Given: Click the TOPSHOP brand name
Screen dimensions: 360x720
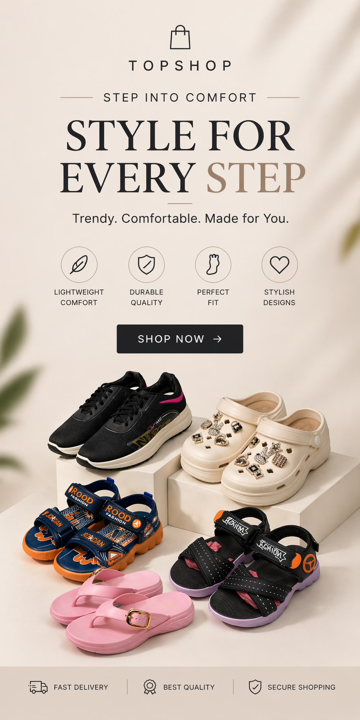Looking at the screenshot, I should click(180, 66).
